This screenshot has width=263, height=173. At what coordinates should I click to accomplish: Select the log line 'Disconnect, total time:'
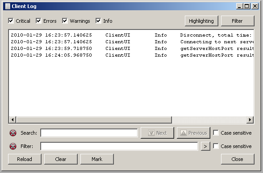click(x=131, y=35)
